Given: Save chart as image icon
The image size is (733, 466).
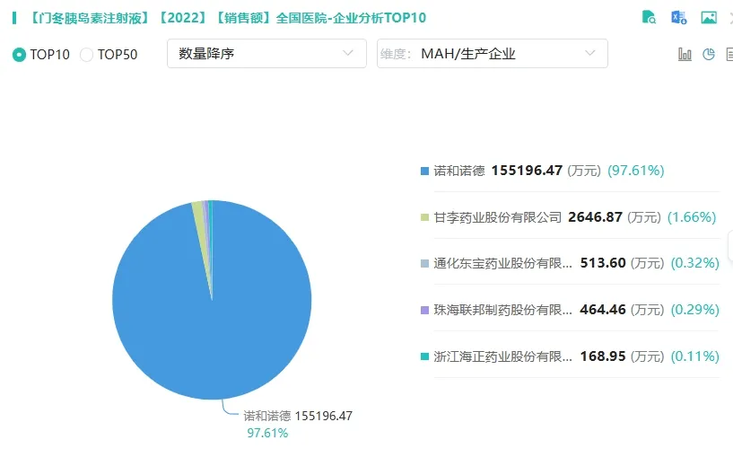Looking at the screenshot, I should pyautogui.click(x=709, y=17).
